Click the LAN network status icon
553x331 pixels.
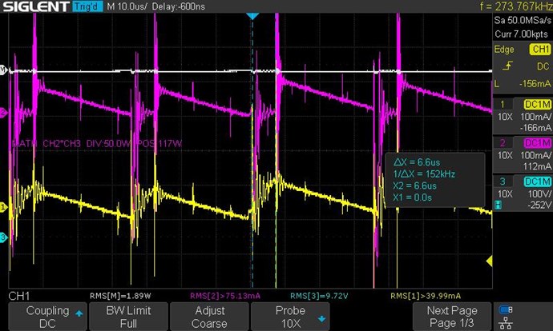(506, 322)
